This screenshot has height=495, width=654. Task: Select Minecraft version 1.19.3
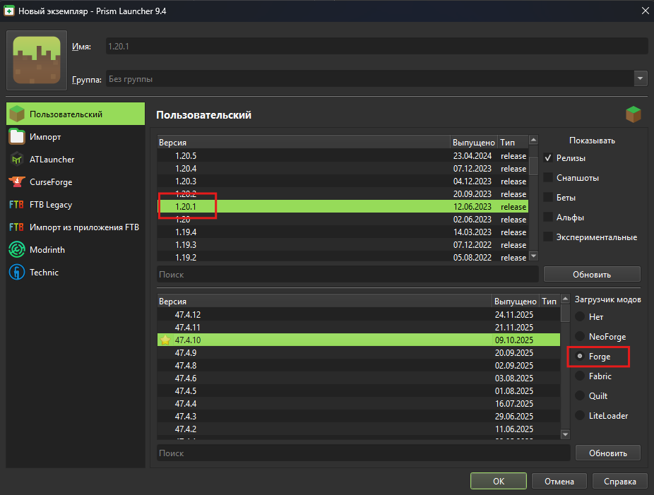click(x=343, y=245)
